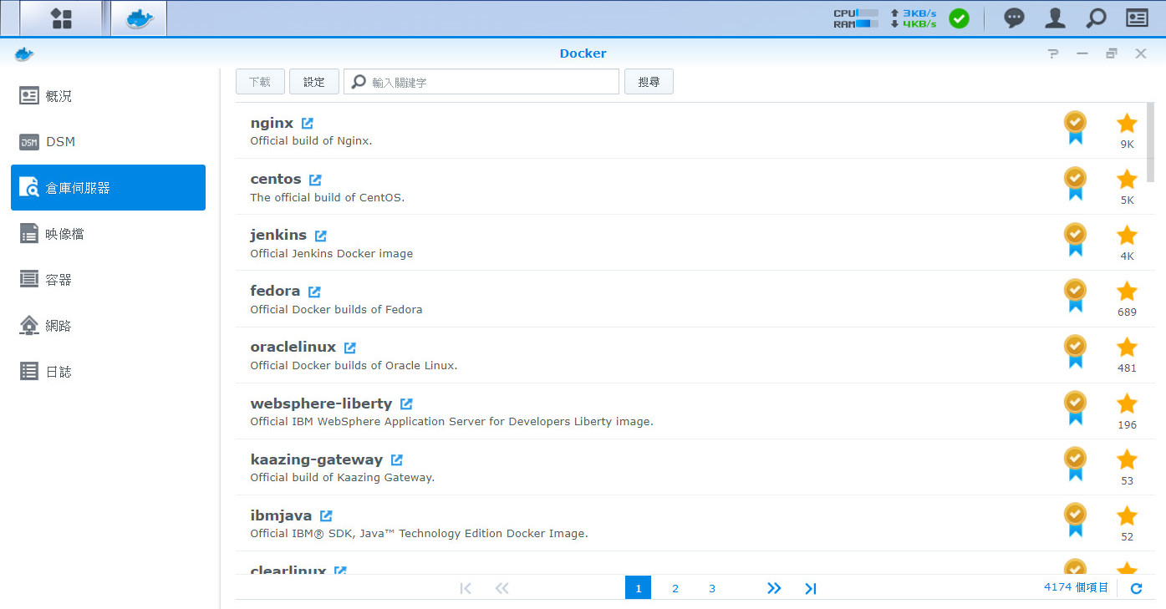This screenshot has width=1166, height=609.
Task: Select the Docker whale taskbar icon
Action: pos(139,18)
